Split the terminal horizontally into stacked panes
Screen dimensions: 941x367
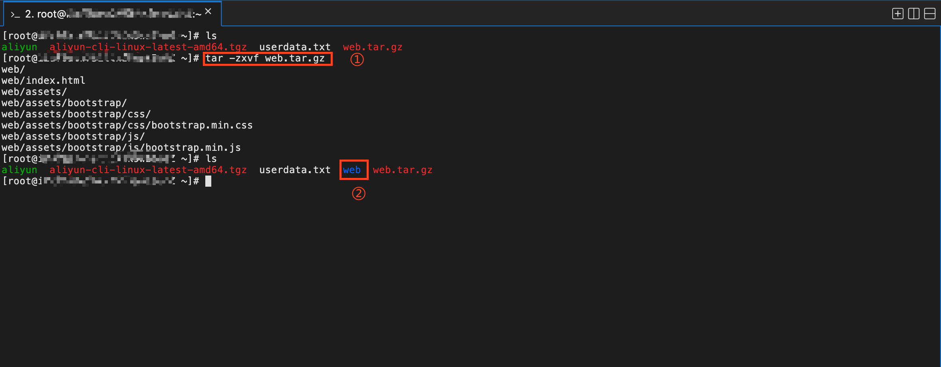tap(930, 14)
